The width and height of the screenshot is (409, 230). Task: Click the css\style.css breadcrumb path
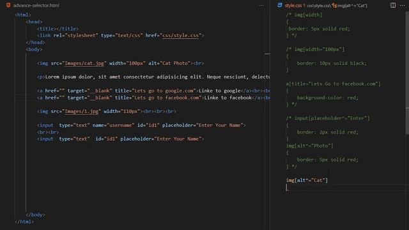[x=319, y=6]
